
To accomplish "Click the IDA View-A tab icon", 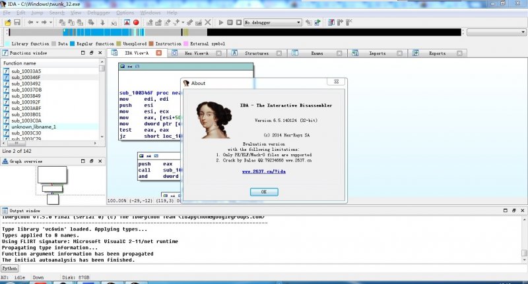I will coord(114,53).
